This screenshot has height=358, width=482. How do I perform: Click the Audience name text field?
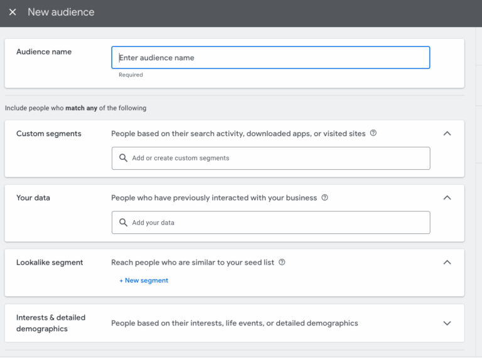[x=270, y=58]
